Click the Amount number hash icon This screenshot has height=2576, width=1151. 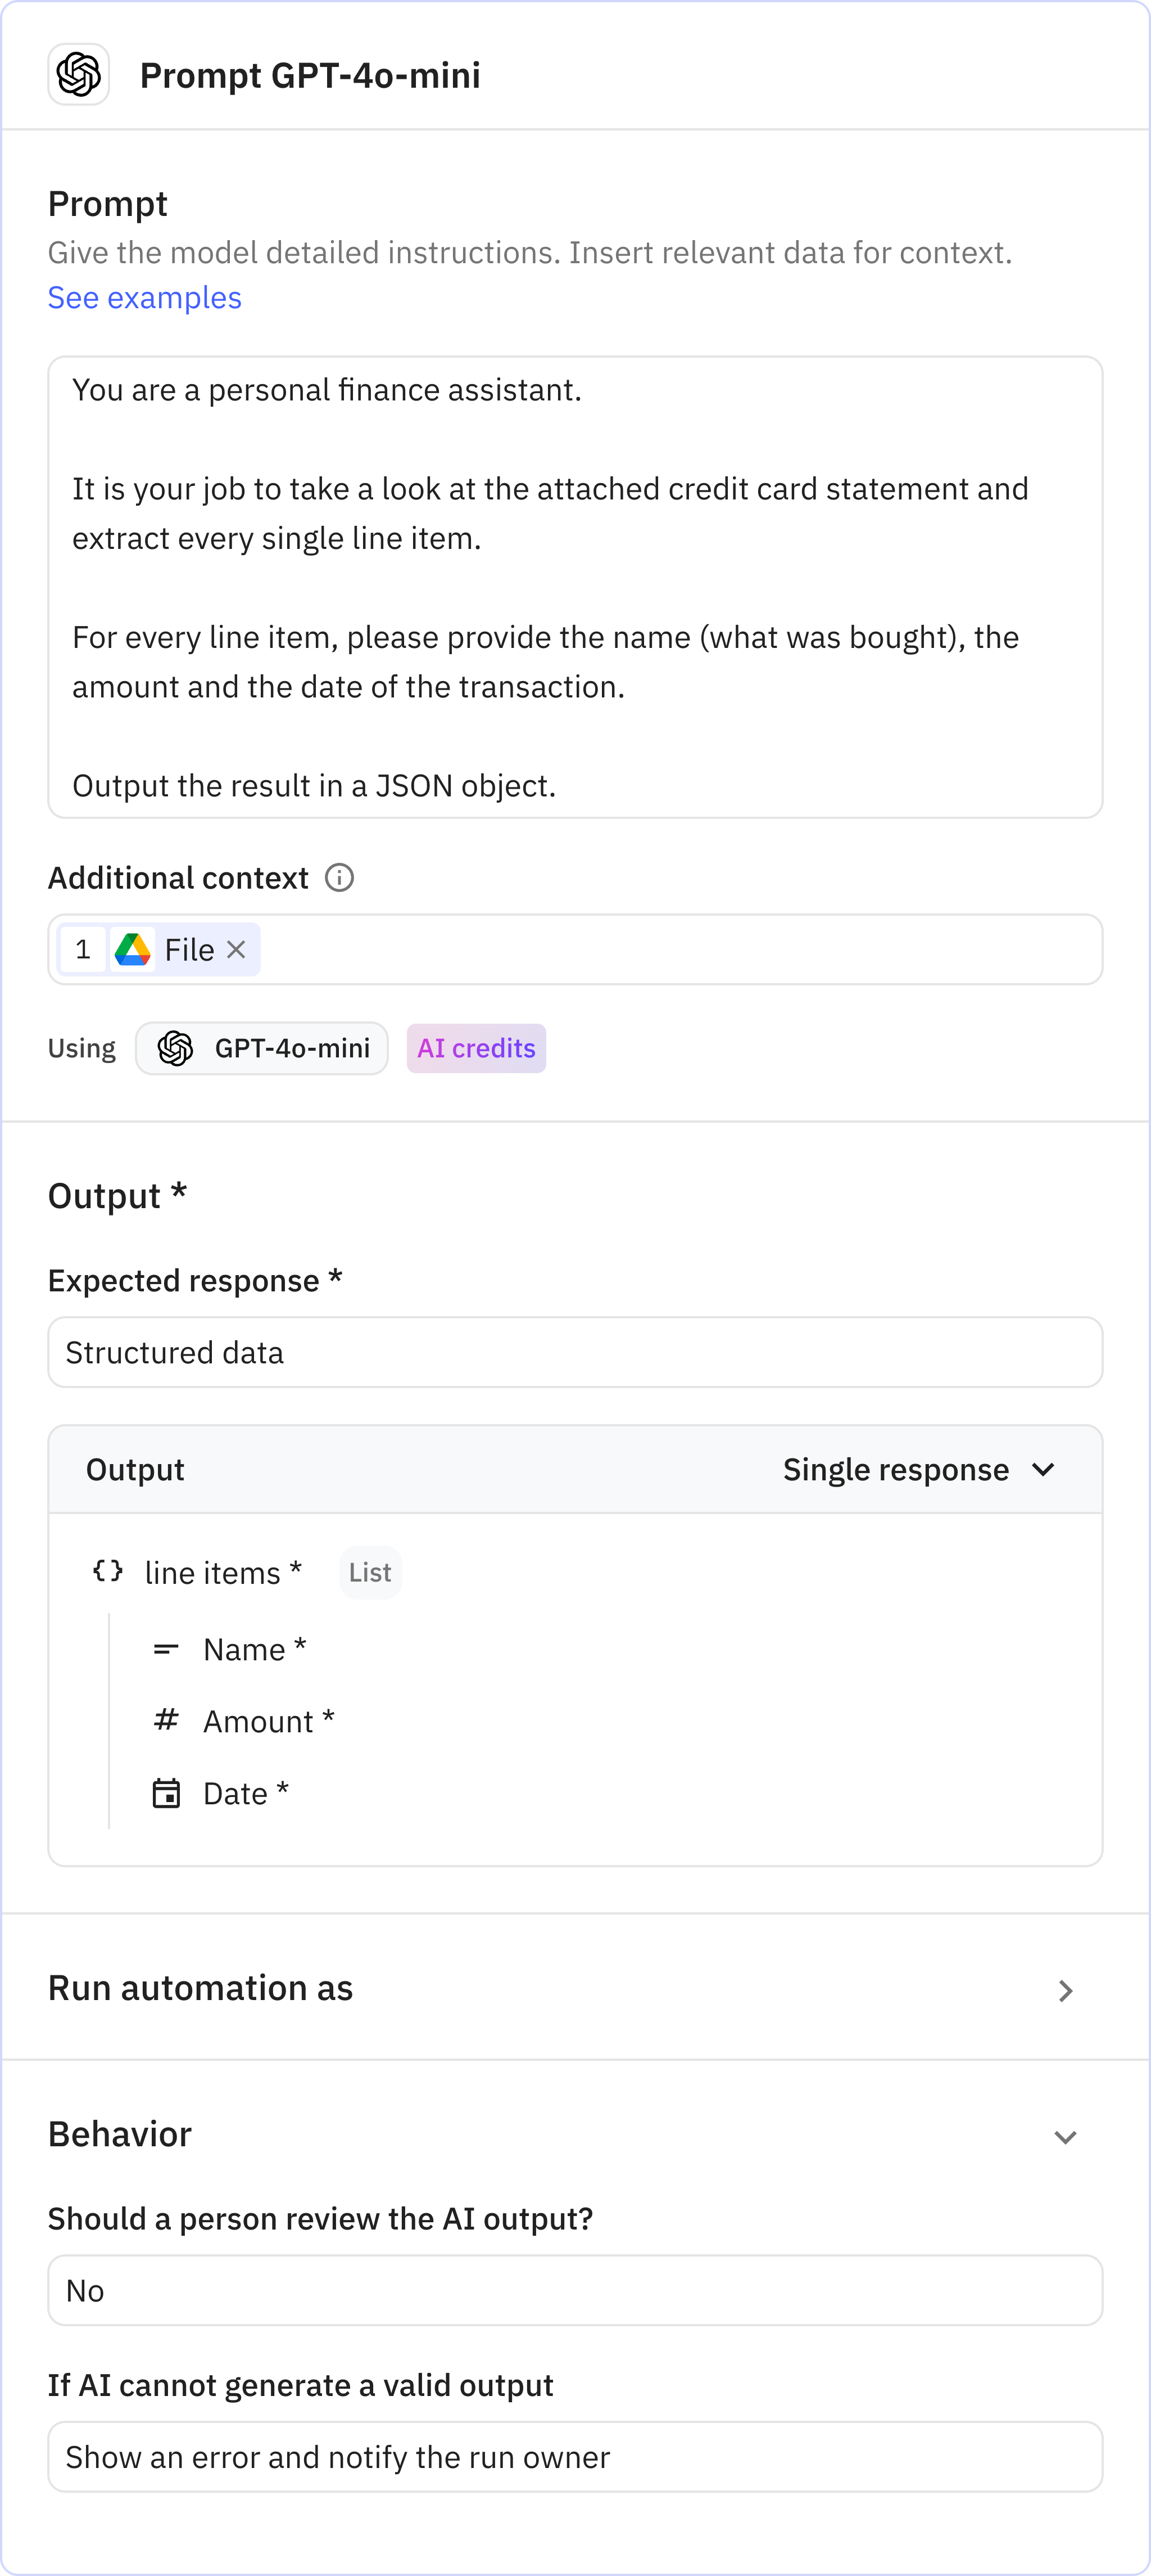pos(166,1720)
